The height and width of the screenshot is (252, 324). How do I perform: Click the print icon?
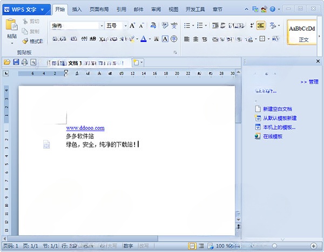(x=25, y=62)
